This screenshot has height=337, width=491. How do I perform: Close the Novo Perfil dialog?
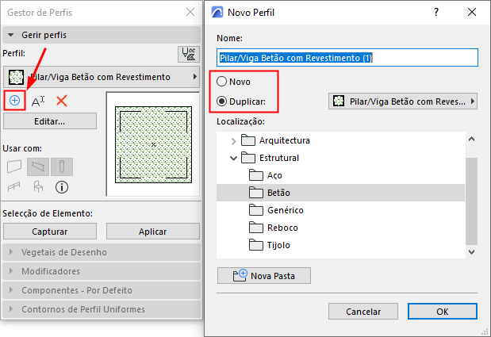click(472, 12)
